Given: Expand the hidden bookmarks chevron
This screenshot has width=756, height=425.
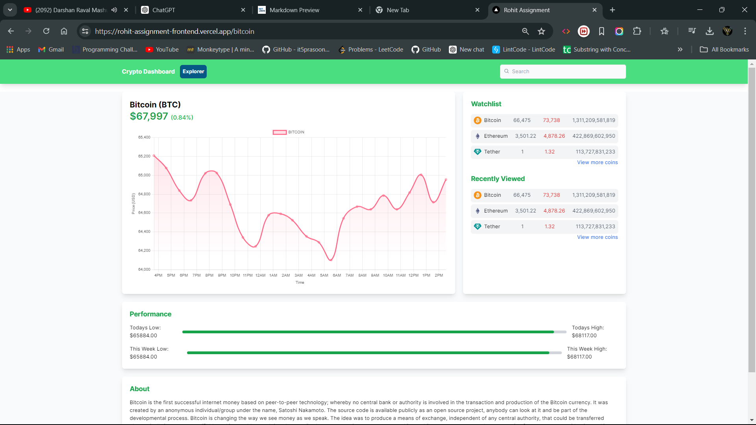Looking at the screenshot, I should click(680, 50).
